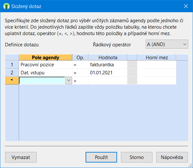Click the Horní mez column header

point(157,57)
